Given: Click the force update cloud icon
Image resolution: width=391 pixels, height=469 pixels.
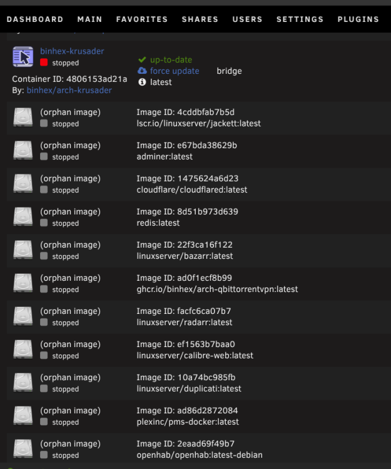Looking at the screenshot, I should 142,71.
